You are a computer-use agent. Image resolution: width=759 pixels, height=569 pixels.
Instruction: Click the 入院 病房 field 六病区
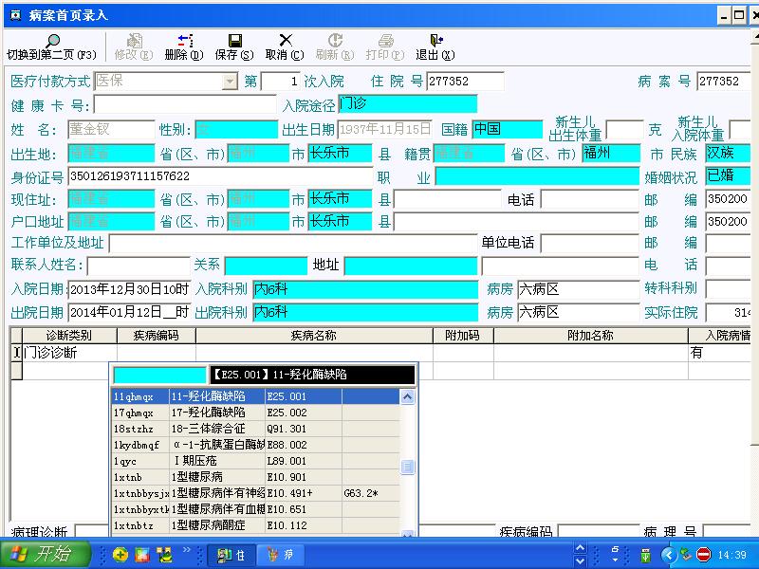[x=579, y=289]
